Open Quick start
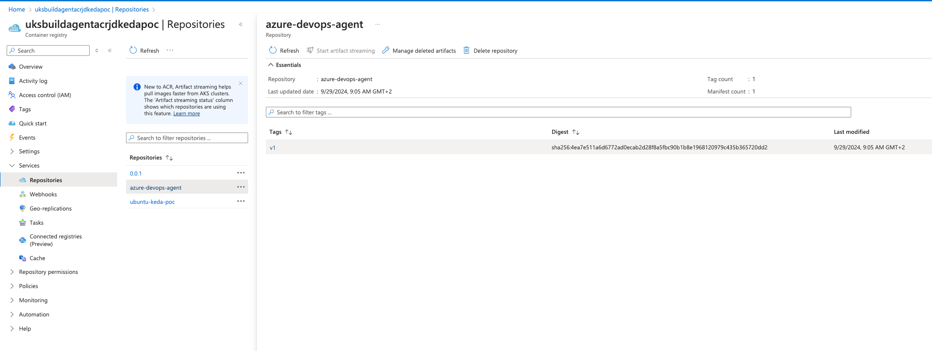Image resolution: width=932 pixels, height=351 pixels. pyautogui.click(x=32, y=124)
